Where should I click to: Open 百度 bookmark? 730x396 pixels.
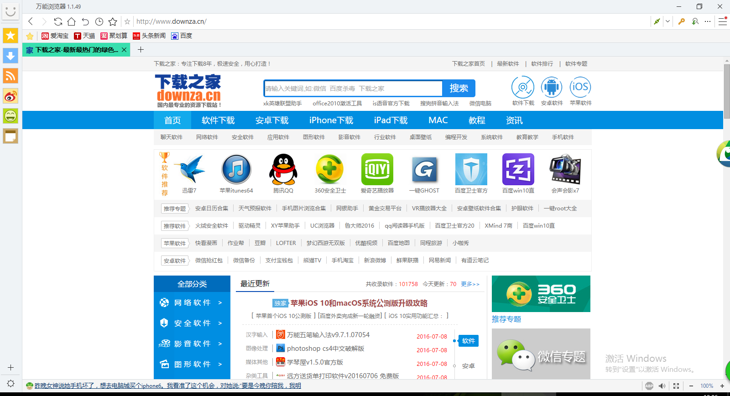pos(182,36)
